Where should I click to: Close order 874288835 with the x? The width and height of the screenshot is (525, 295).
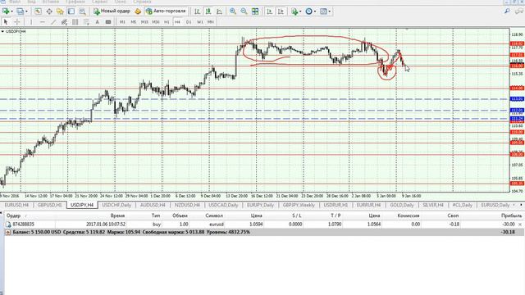pos(520,225)
